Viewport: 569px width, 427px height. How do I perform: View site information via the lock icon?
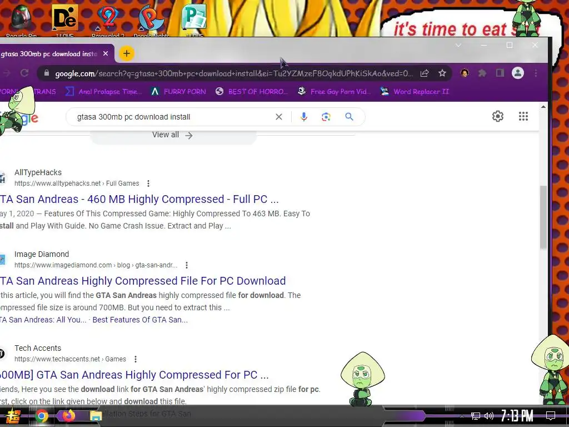click(x=47, y=73)
